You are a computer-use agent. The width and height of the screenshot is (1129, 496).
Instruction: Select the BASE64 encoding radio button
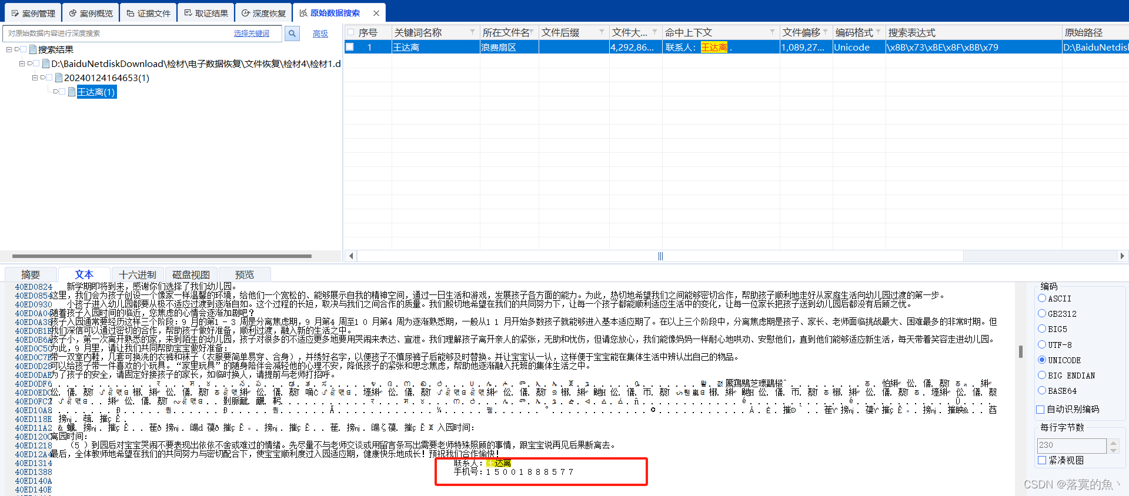click(1042, 390)
